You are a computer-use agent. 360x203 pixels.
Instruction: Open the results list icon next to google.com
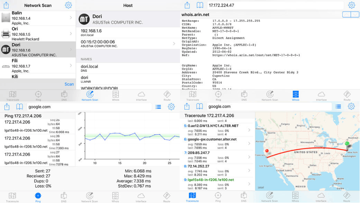coord(158,107)
